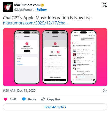Screen dimensions: 110x113
Task: Open the 6:50 AM Dec 18, 2025 timestamp
Action: pos(19,91)
